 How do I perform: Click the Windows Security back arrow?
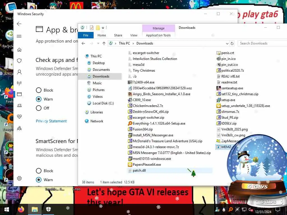(19, 24)
